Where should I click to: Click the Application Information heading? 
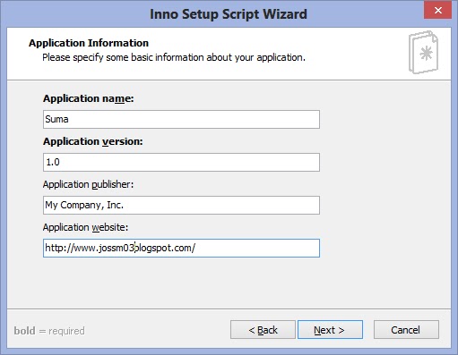pyautogui.click(x=89, y=43)
